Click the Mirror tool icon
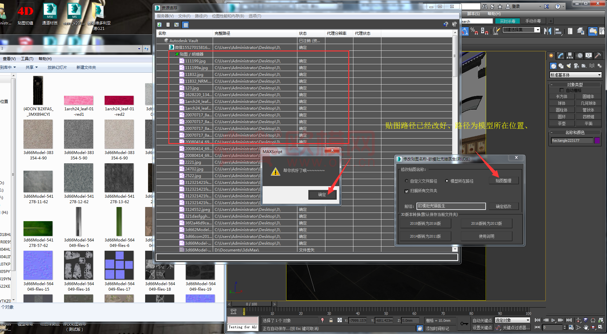Image resolution: width=607 pixels, height=334 pixels. (547, 31)
